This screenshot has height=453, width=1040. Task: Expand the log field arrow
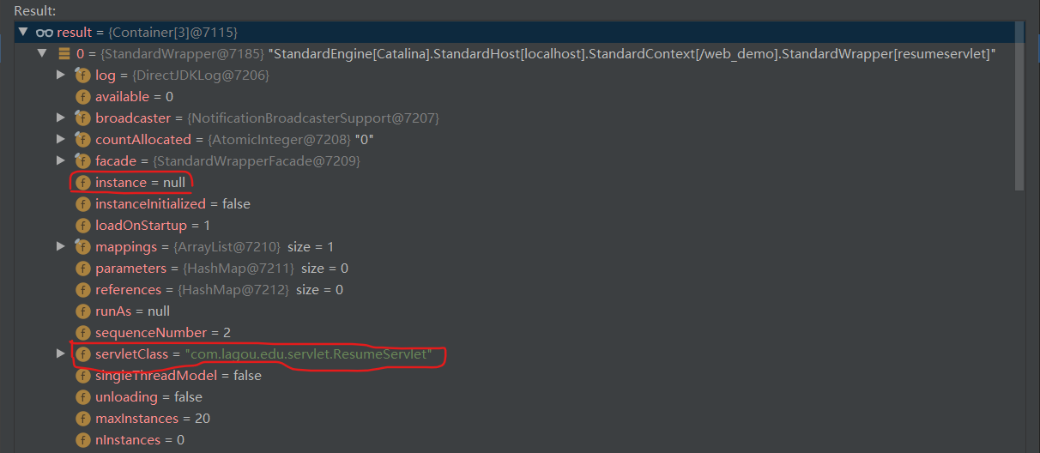pyautogui.click(x=60, y=75)
